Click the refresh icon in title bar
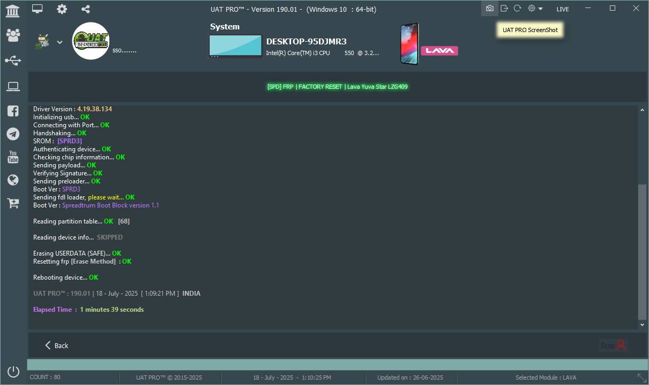Viewport: 649px width, 385px height. [517, 9]
